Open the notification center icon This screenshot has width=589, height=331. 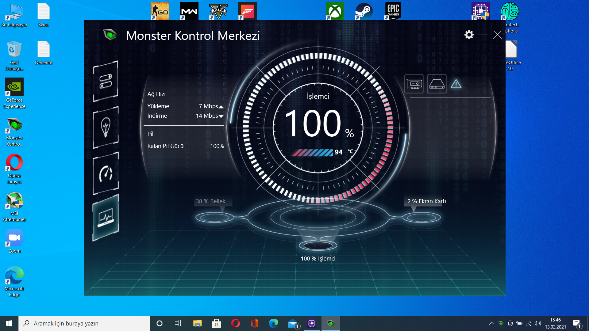[577, 323]
